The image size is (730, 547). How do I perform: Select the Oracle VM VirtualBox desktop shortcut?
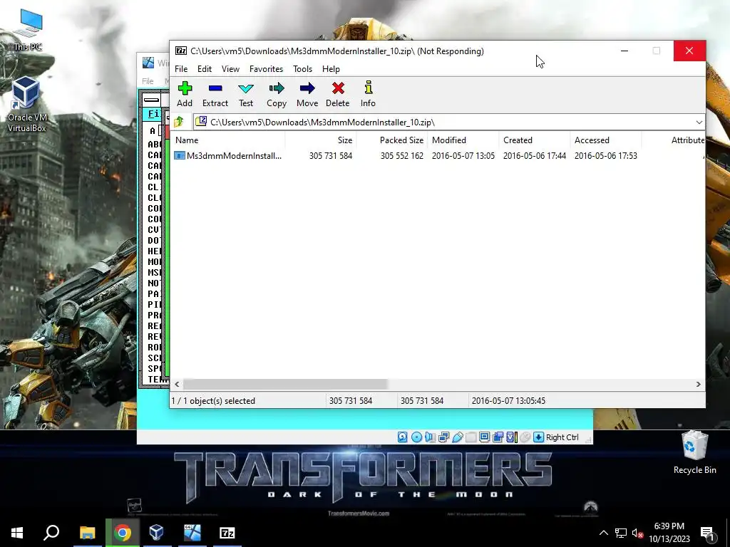(x=26, y=105)
